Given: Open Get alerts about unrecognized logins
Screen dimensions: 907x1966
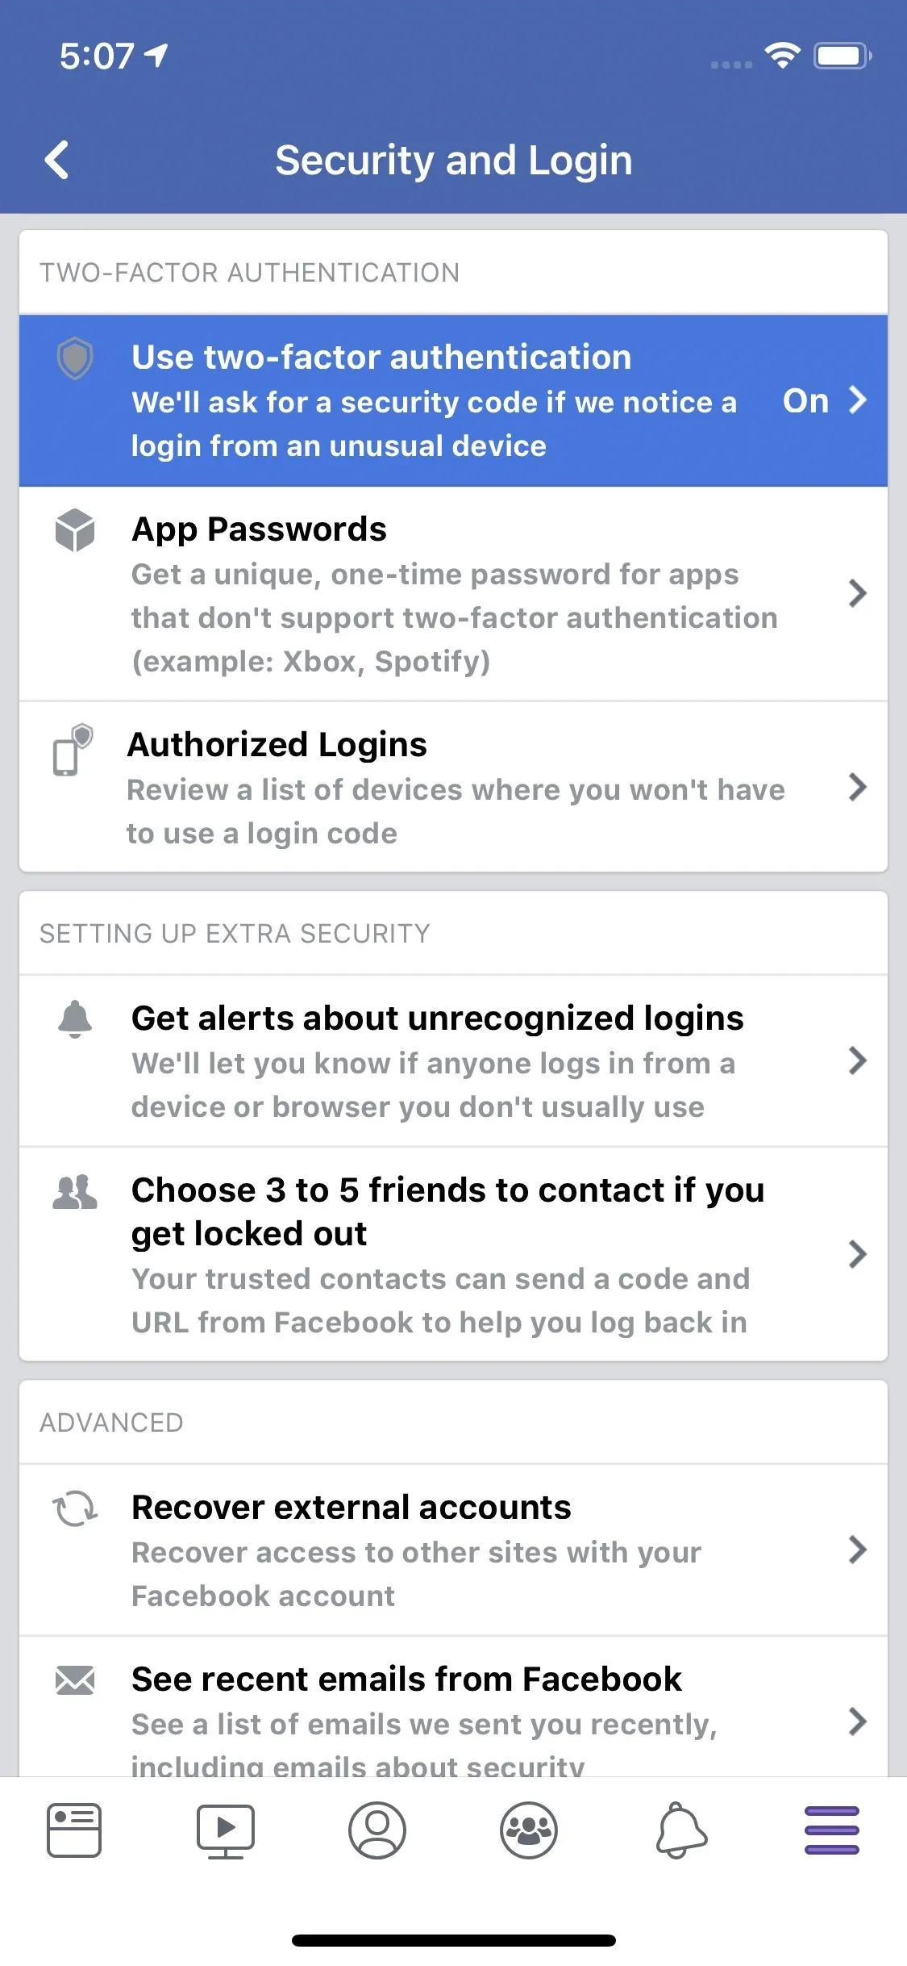Looking at the screenshot, I should tap(453, 1061).
